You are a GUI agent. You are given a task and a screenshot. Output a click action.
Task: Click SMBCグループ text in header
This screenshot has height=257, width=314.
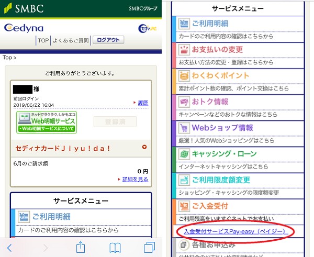click(143, 8)
